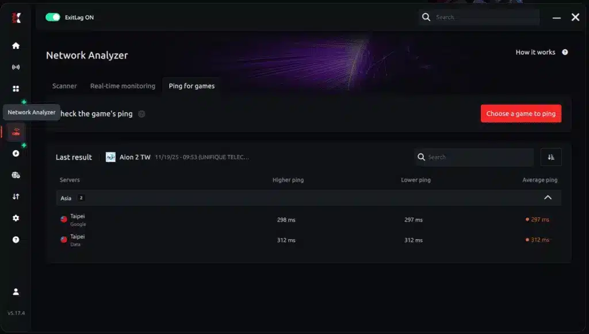
Task: Open the apps grid sidebar icon
Action: 16,89
